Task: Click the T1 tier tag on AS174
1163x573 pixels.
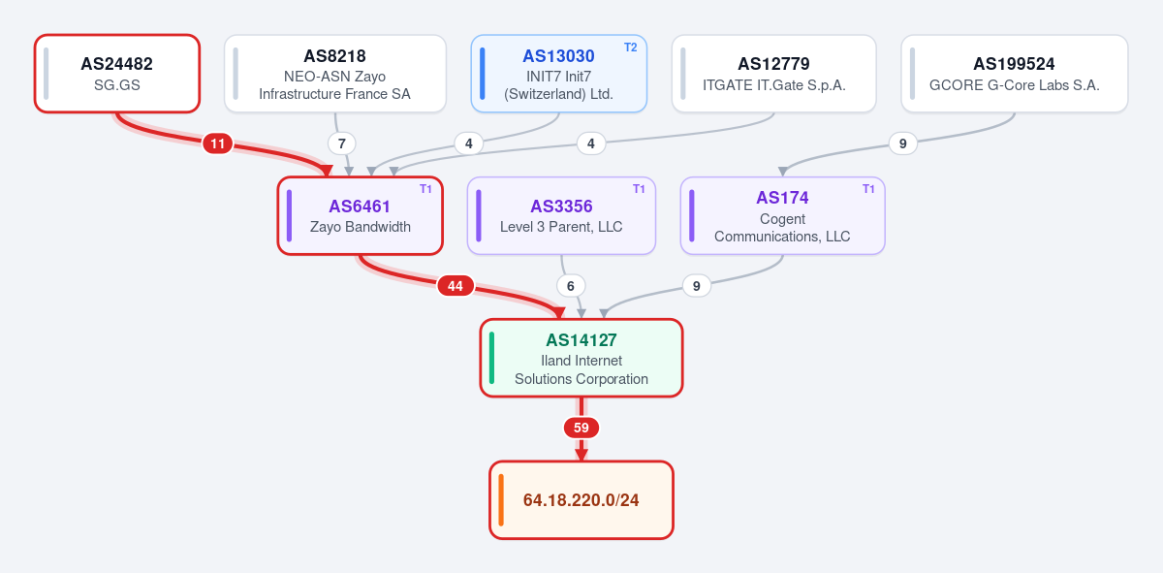Action: point(868,189)
